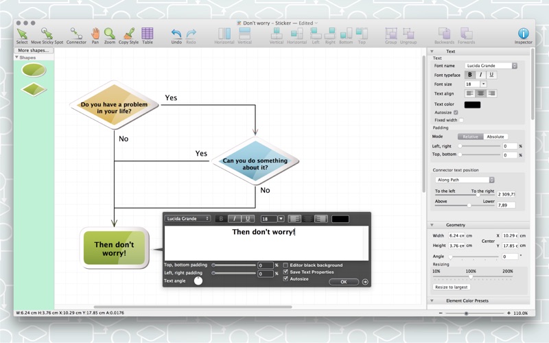Enable the Fixed width checkbox
The height and width of the screenshot is (343, 549).
click(461, 120)
